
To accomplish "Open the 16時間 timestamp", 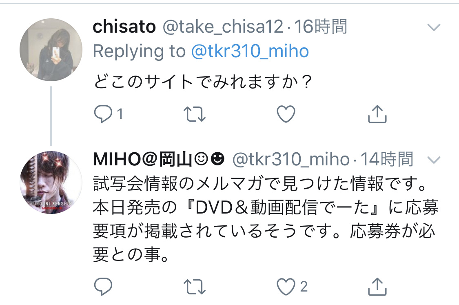I will coord(321,27).
